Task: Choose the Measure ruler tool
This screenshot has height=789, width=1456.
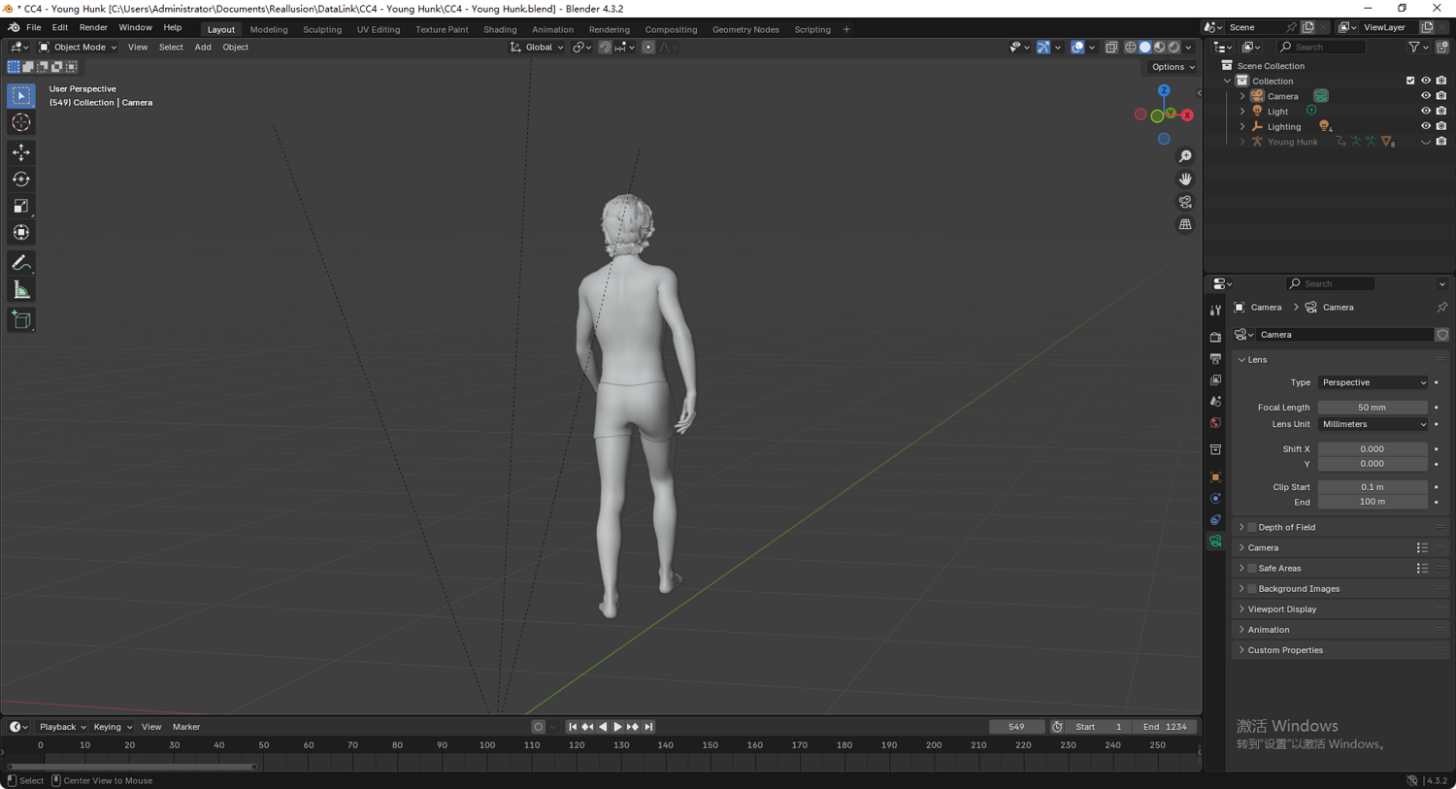Action: point(20,290)
